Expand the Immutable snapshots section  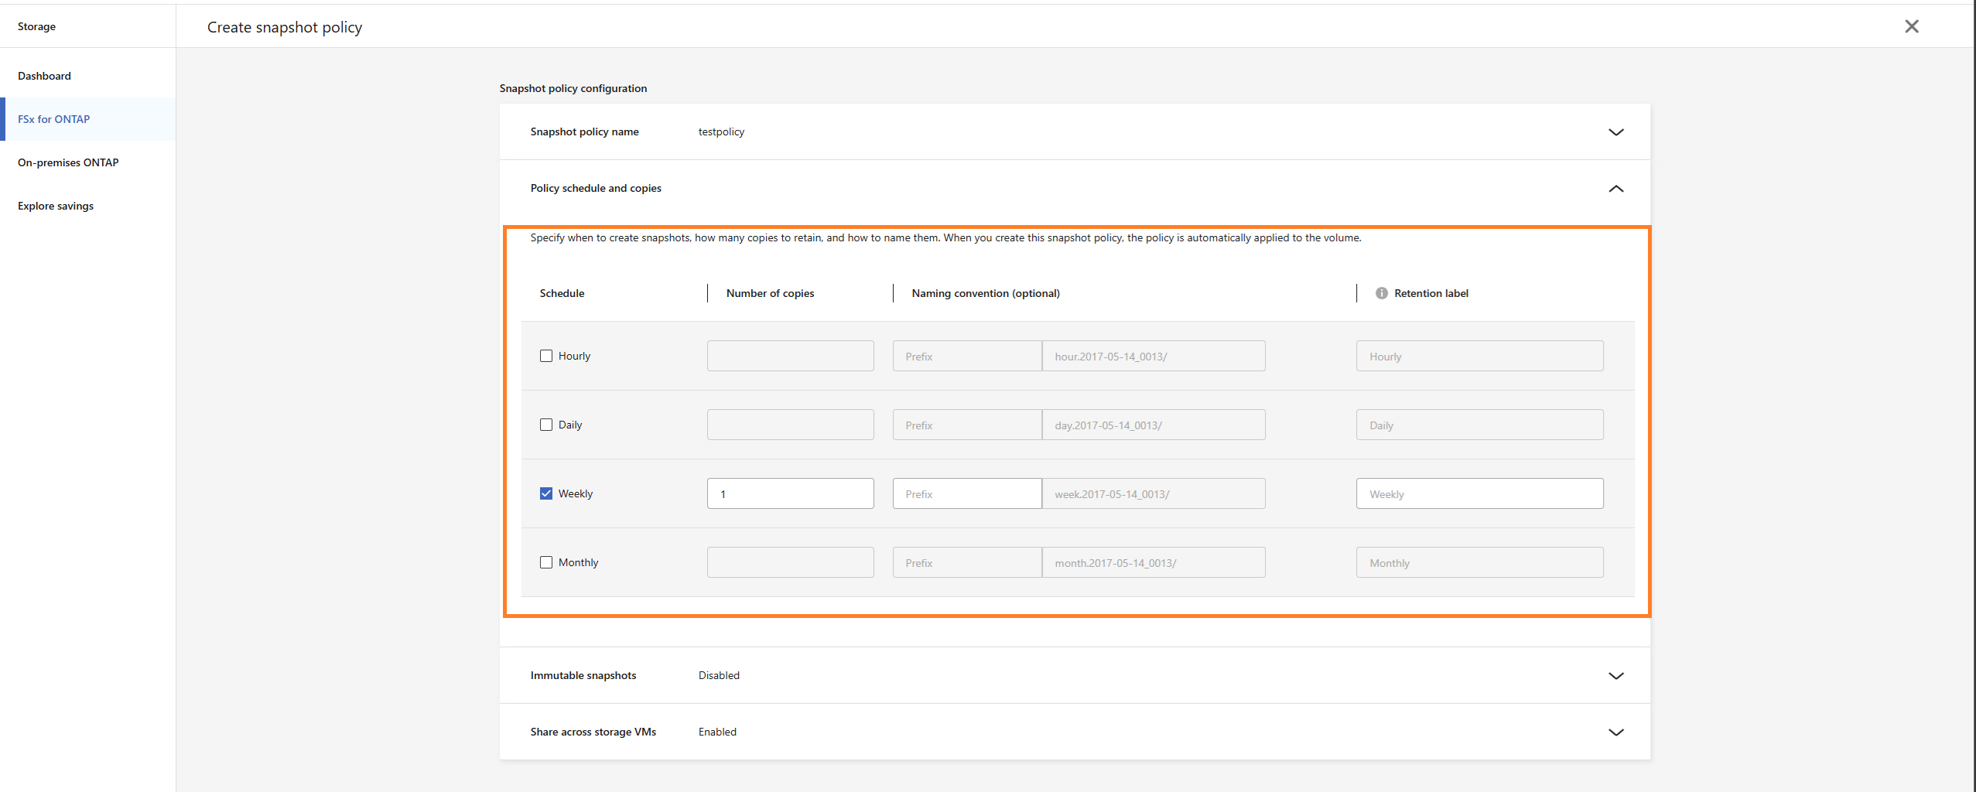click(1616, 676)
